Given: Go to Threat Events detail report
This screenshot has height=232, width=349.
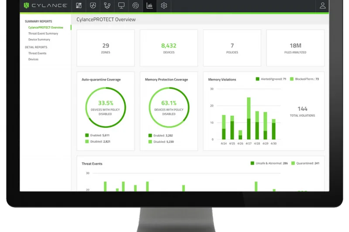Looking at the screenshot, I should pyautogui.click(x=37, y=53).
